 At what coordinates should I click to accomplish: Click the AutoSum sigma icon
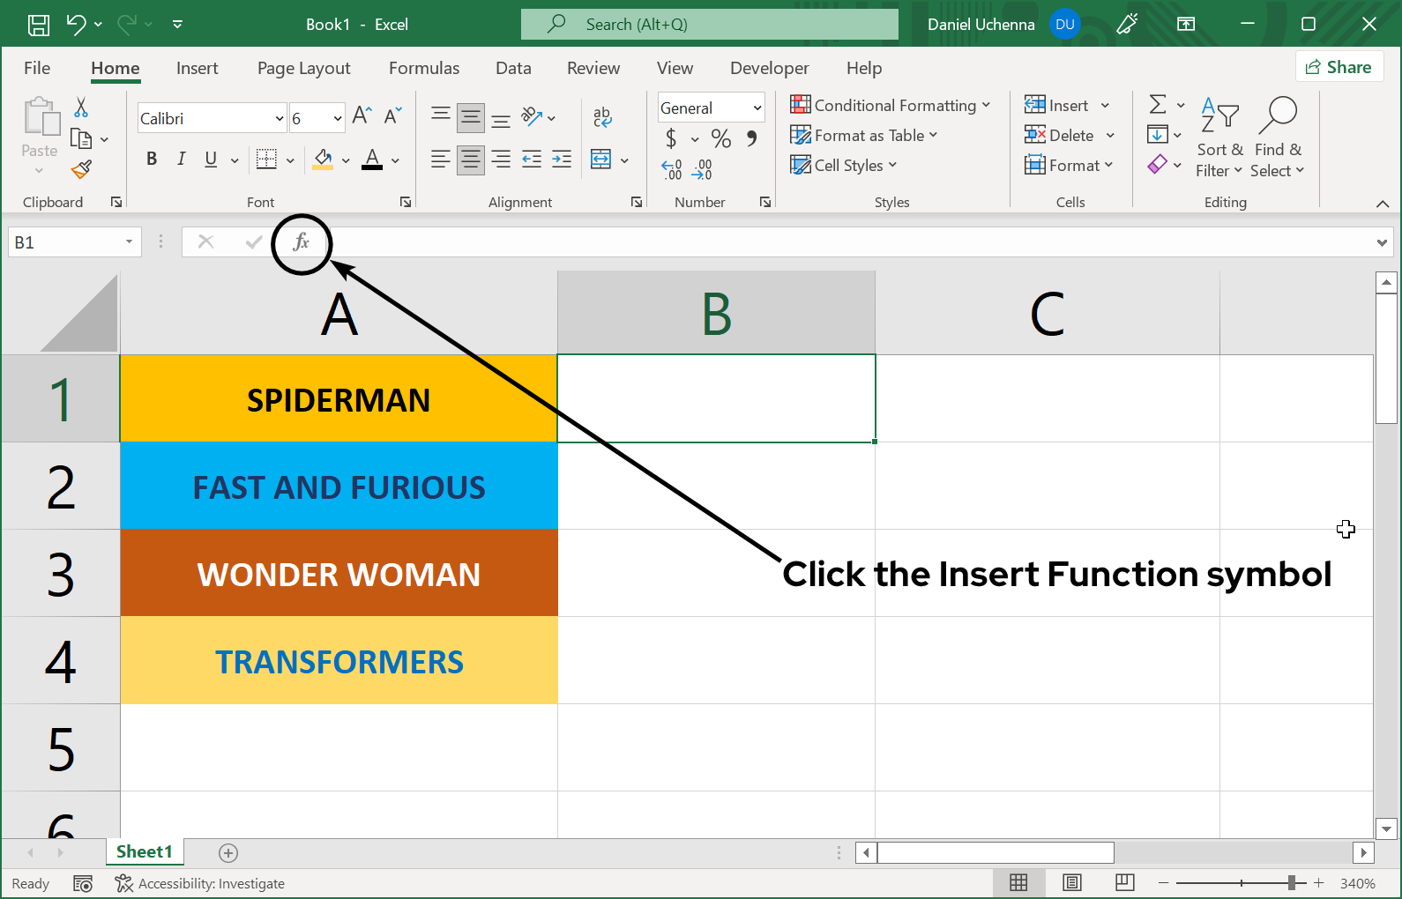click(x=1158, y=105)
